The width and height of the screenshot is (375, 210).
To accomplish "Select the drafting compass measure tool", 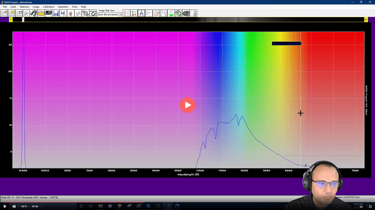I will pyautogui.click(x=141, y=13).
